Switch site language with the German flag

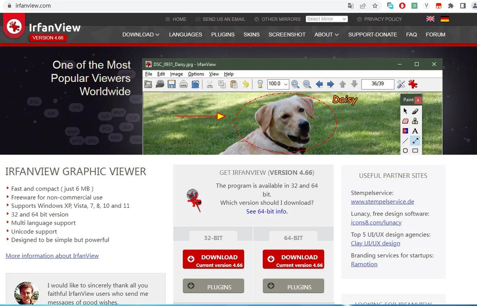(444, 19)
